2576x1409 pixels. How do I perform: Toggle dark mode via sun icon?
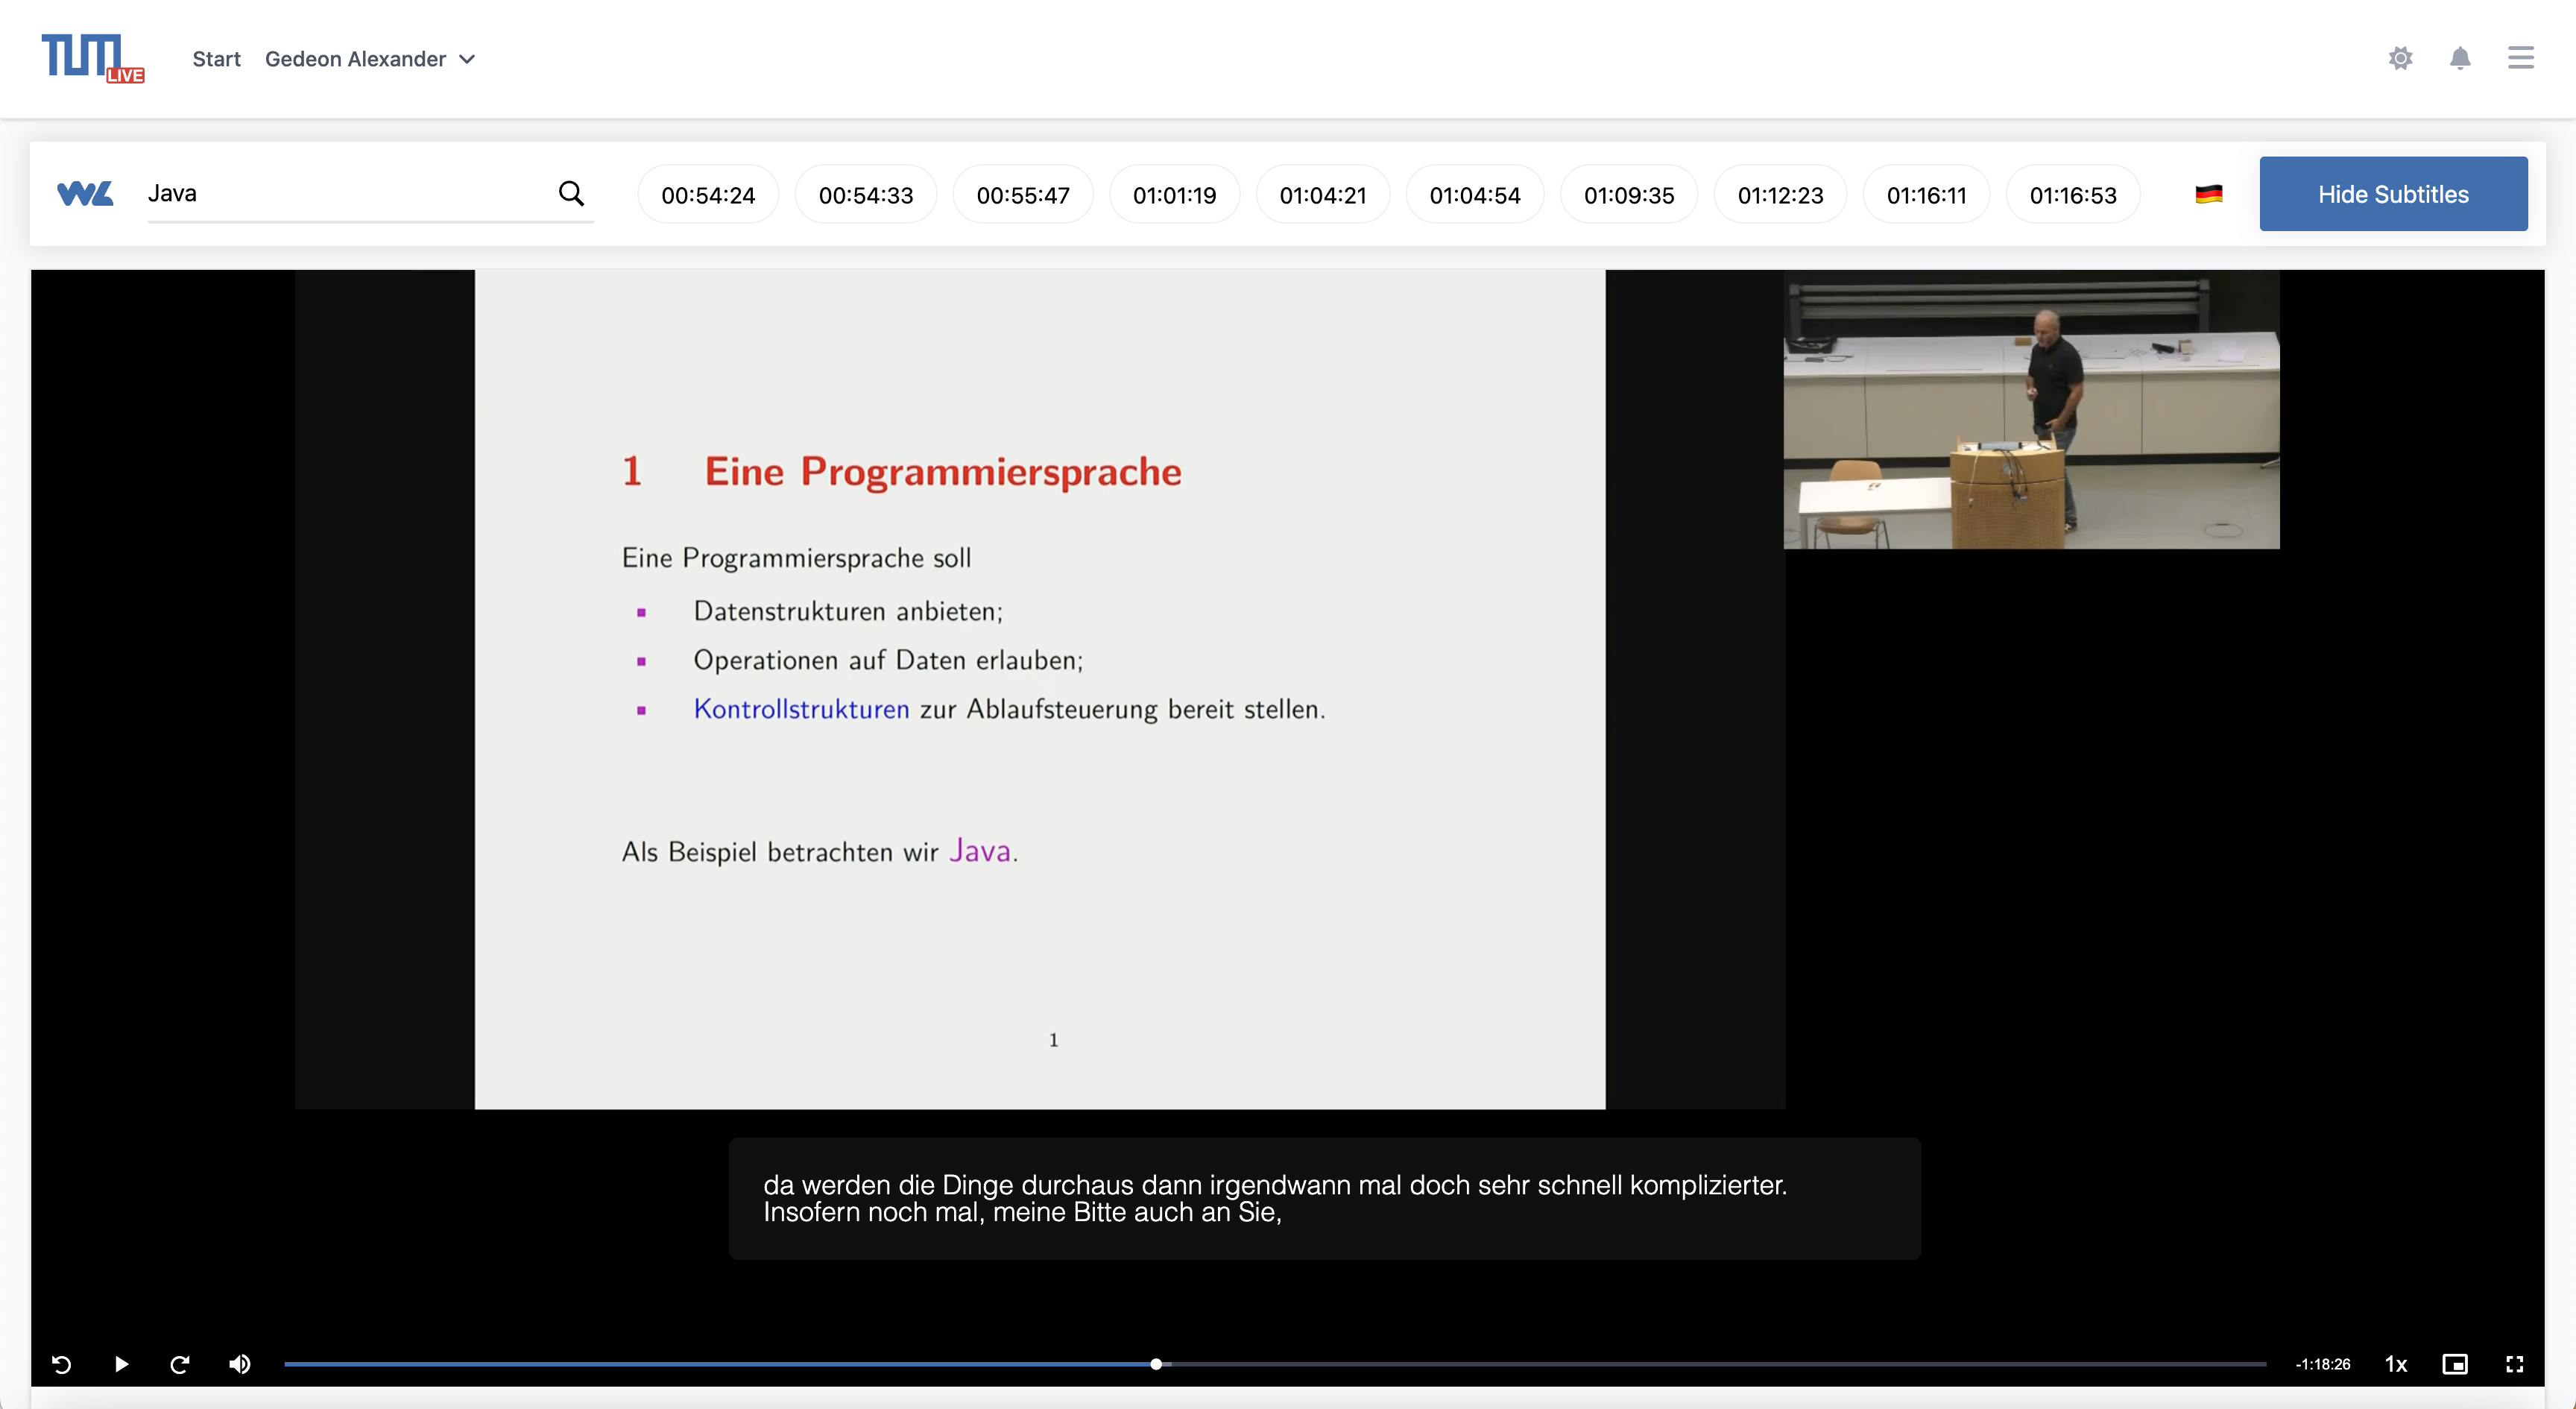(2400, 58)
